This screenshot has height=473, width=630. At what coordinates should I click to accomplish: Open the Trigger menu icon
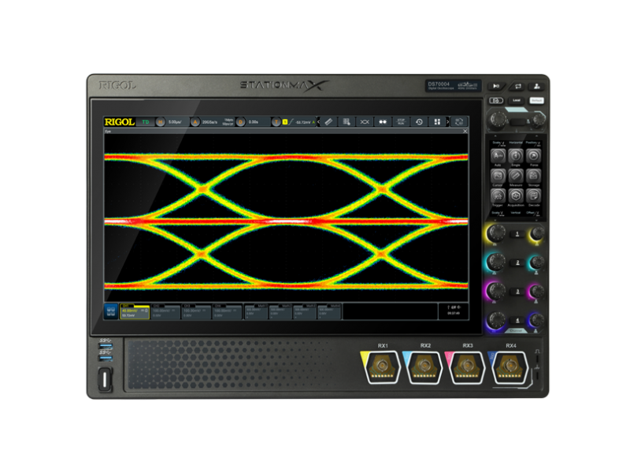coord(498,196)
